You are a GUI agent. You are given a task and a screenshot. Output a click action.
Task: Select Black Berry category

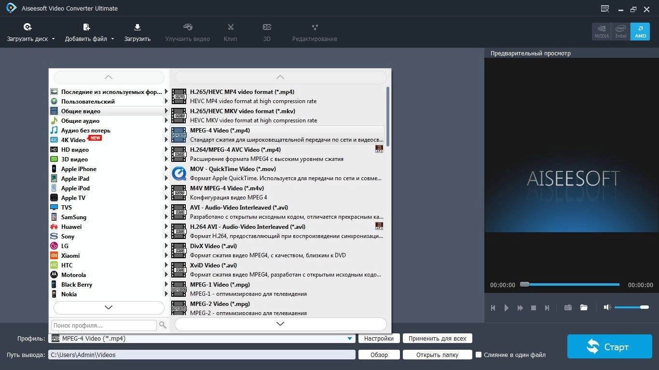pos(109,284)
